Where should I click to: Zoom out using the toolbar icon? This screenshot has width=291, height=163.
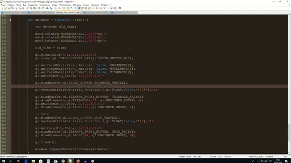pos(59,8)
